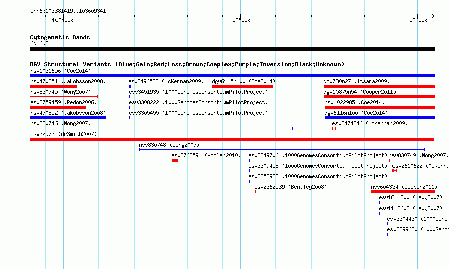Viewport: 449px width, 269px height.
Task: Open variant nsv830745 (Wong2007) label
Action: tap(61, 92)
